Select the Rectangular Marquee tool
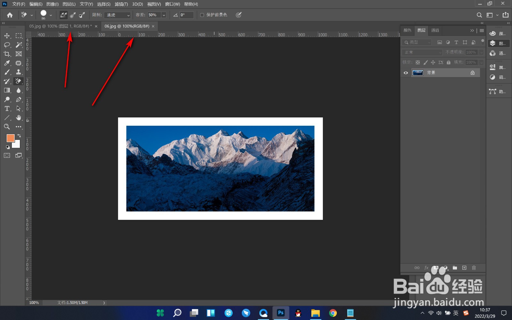 19,36
